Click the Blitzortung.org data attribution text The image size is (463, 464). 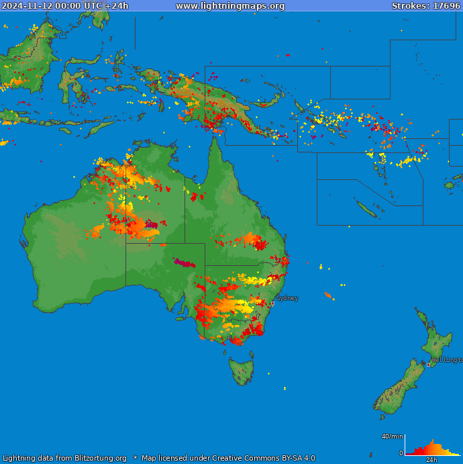(x=64, y=458)
